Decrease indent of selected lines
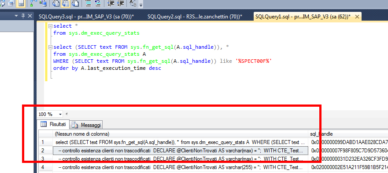Viewport: 388px width, 173px height. click(111, 3)
